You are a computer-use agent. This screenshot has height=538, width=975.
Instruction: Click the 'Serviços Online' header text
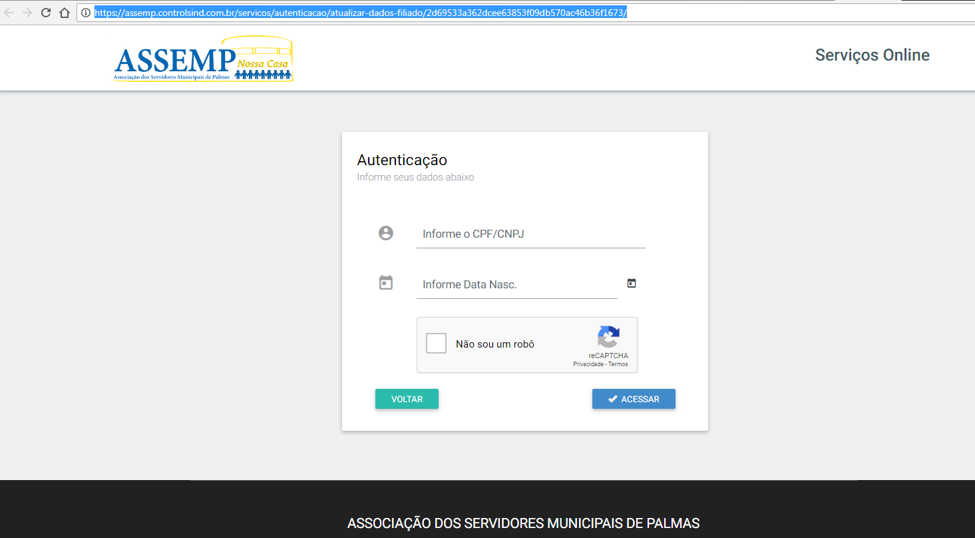pos(872,55)
